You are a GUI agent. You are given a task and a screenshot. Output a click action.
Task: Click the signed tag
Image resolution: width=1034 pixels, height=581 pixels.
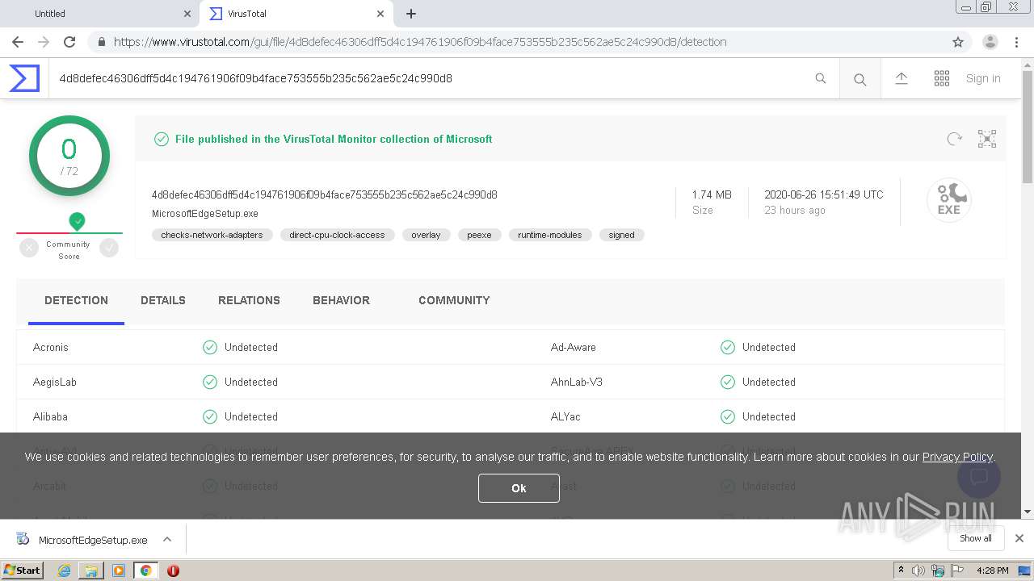[x=621, y=235]
